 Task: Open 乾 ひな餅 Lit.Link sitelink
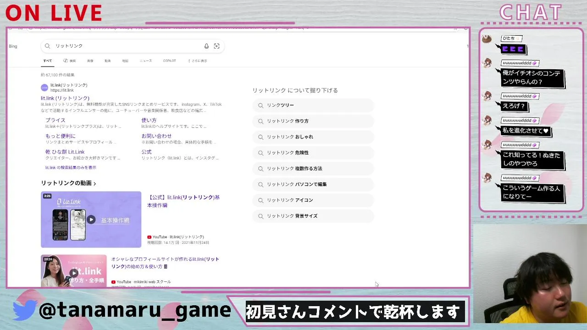point(65,152)
